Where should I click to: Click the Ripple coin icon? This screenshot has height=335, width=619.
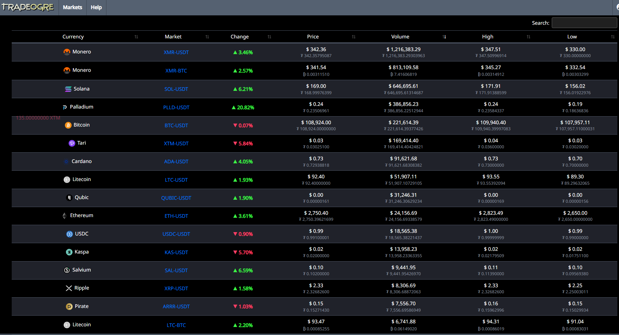[69, 288]
